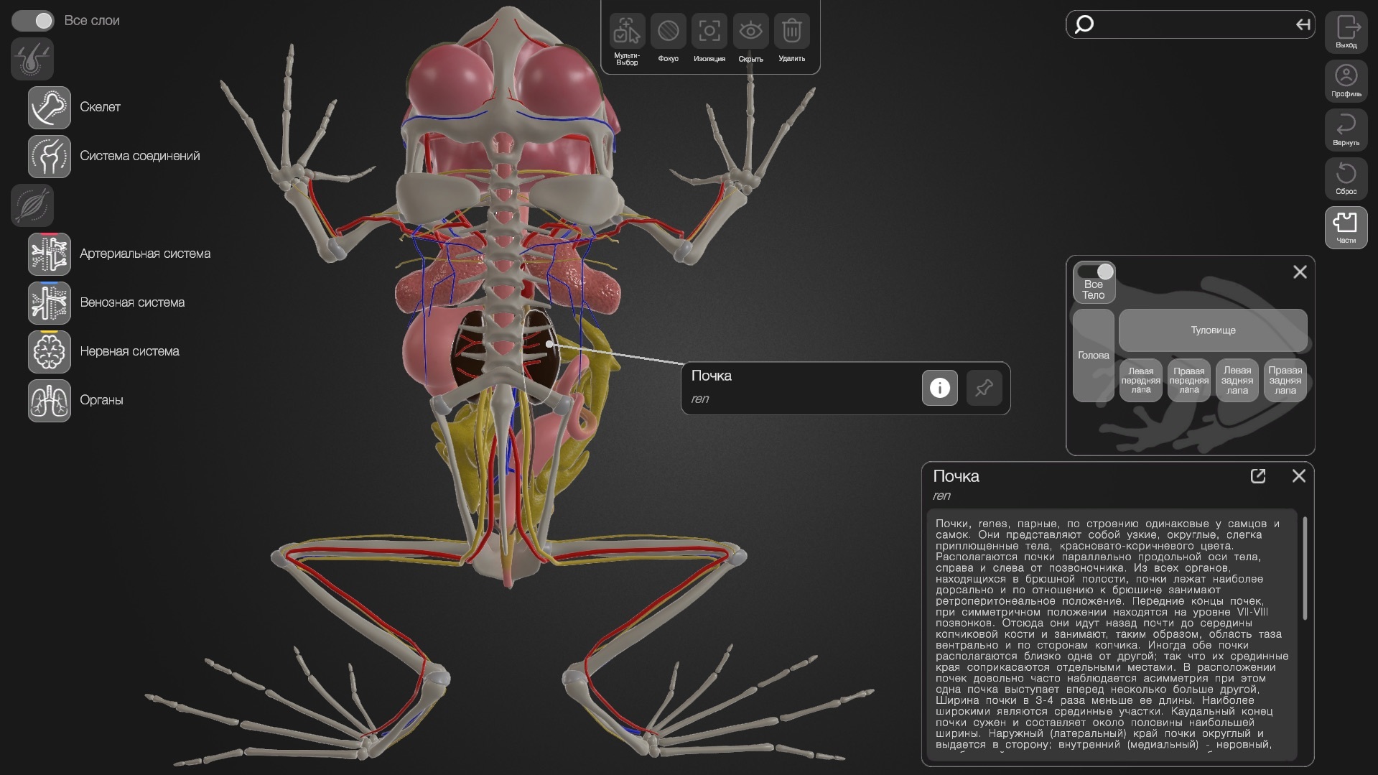This screenshot has width=1378, height=775.
Task: Expand the Почка description in pop-out window
Action: [x=1257, y=476]
